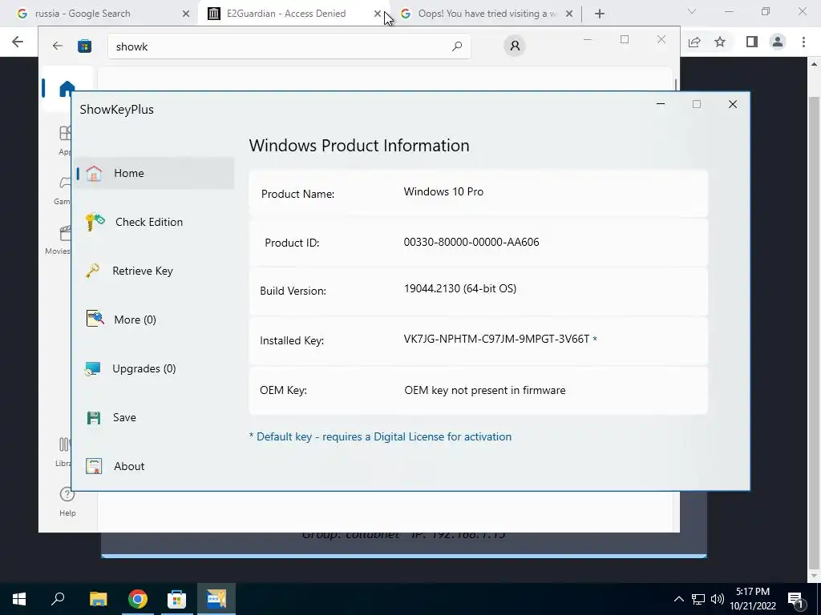The width and height of the screenshot is (821, 615).
Task: Open the Upgrades (0) section
Action: pos(144,368)
